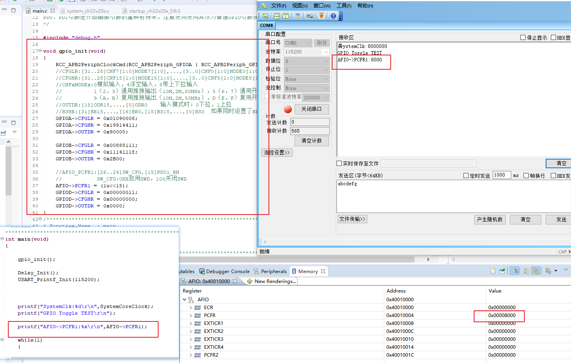
Task: Click the send text area containing abcdefg
Action: coord(454,196)
